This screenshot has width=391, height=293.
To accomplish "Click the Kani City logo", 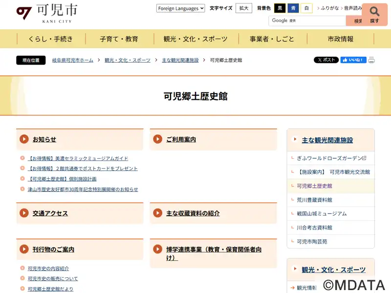I will point(47,14).
